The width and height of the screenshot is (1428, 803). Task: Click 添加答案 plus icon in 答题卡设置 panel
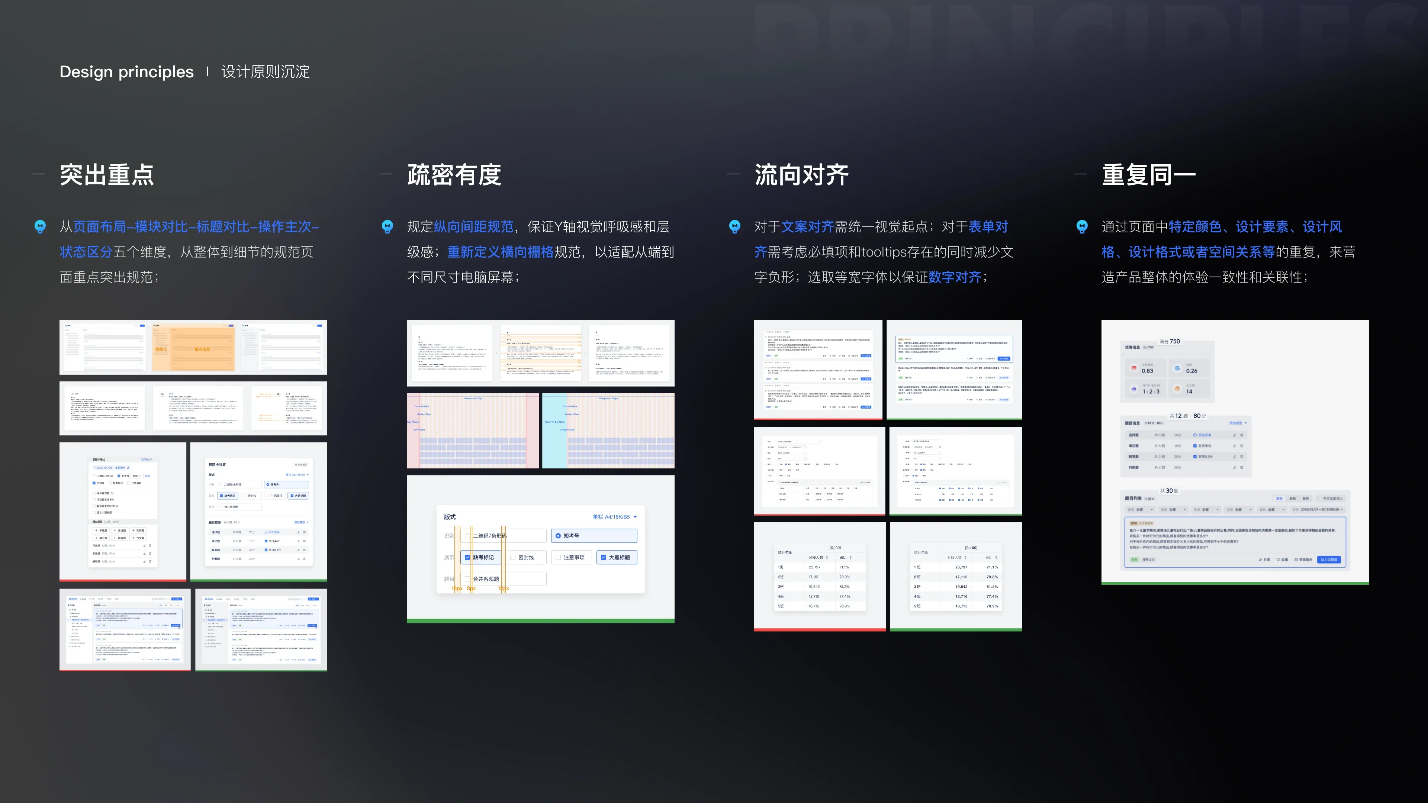[266, 532]
